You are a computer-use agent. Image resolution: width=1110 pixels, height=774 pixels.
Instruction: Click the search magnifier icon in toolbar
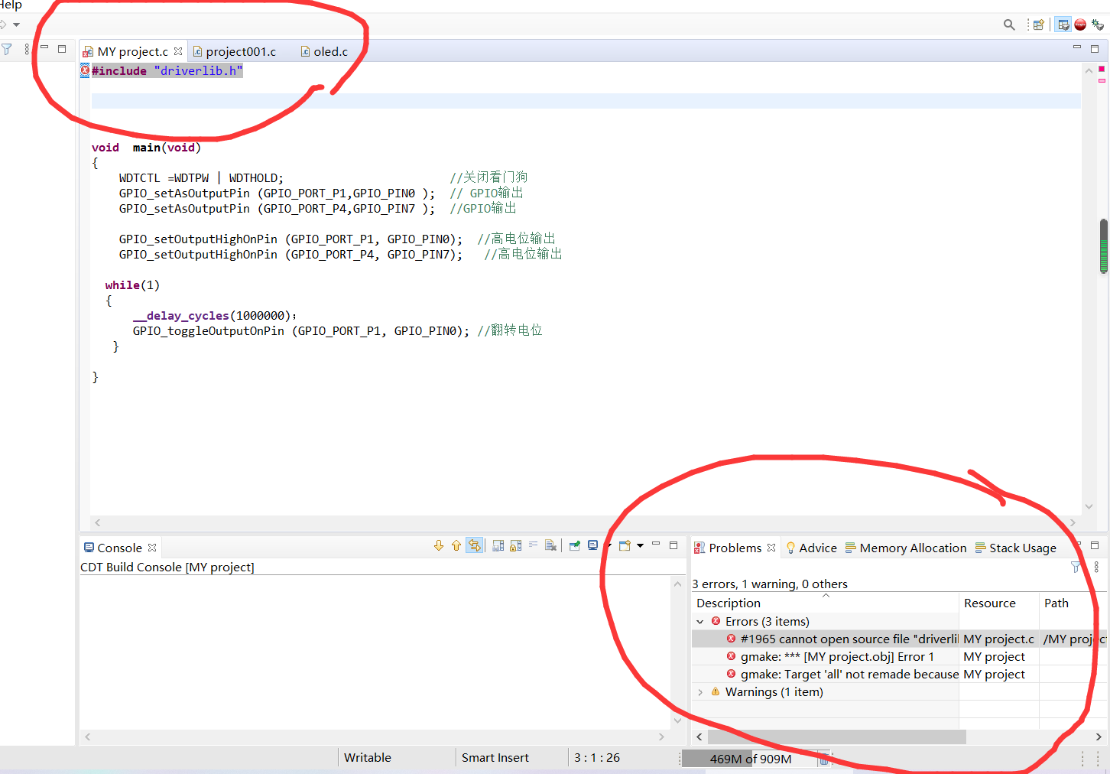(1009, 24)
